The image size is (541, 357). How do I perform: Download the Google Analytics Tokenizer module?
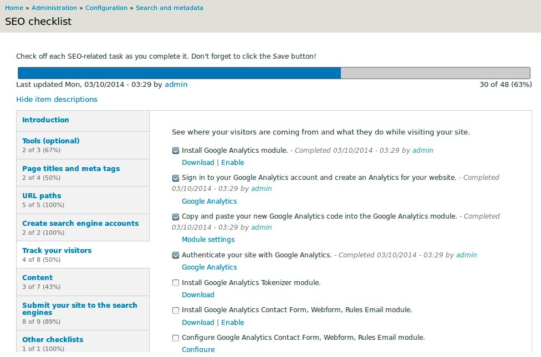(x=198, y=294)
